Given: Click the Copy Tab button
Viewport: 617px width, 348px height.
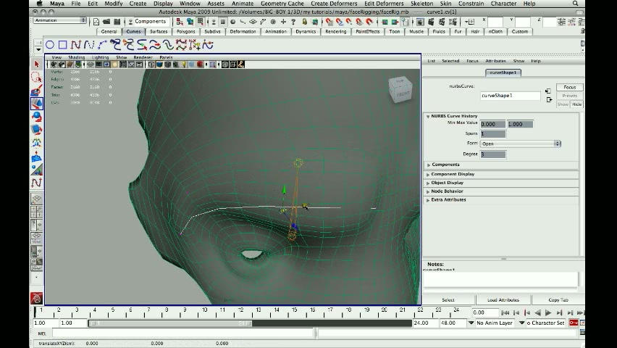Looking at the screenshot, I should tap(558, 300).
